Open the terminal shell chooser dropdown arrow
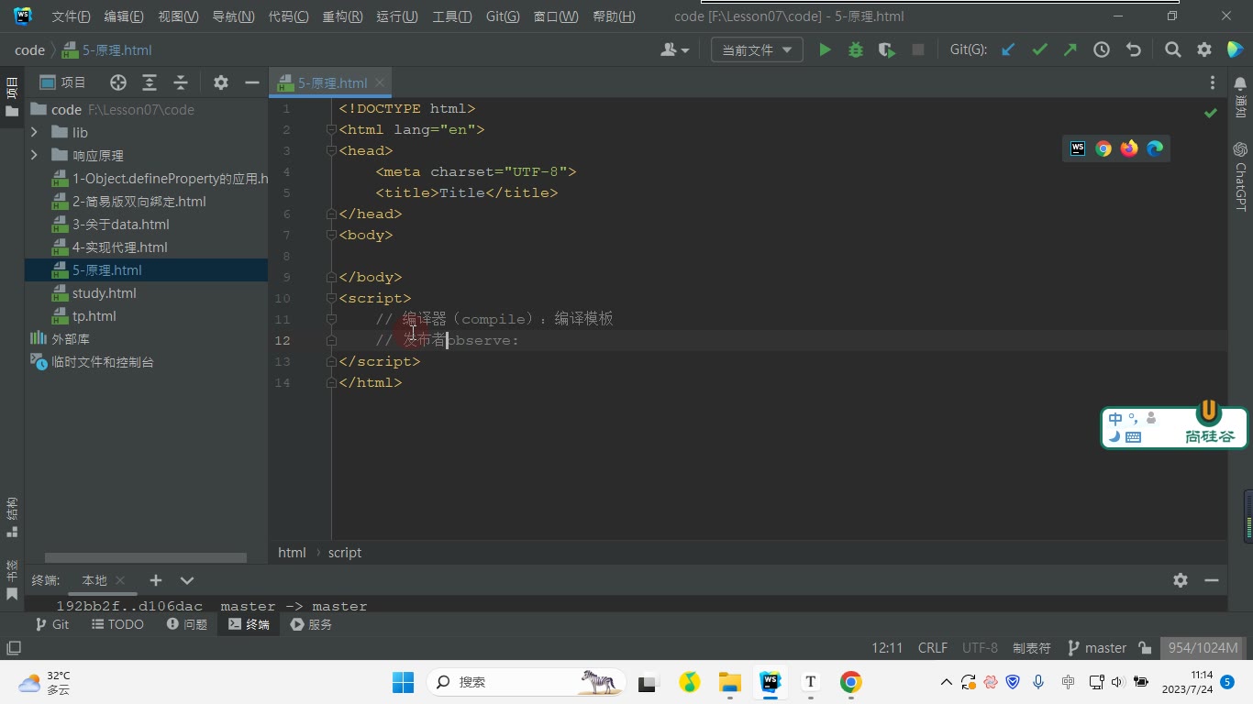This screenshot has width=1253, height=704. pyautogui.click(x=187, y=580)
